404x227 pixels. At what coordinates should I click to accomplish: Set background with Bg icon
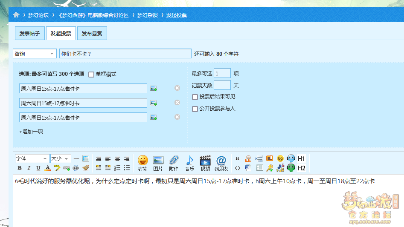click(280, 158)
